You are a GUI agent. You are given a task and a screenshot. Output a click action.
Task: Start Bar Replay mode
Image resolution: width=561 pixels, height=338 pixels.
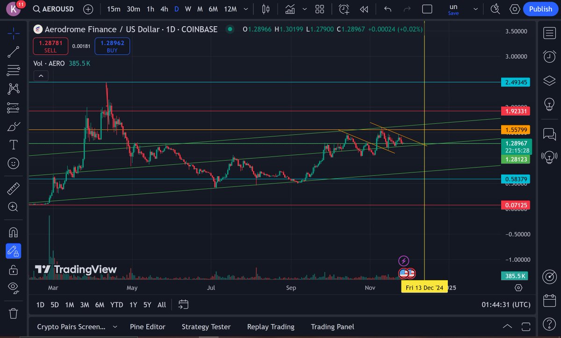coord(364,9)
